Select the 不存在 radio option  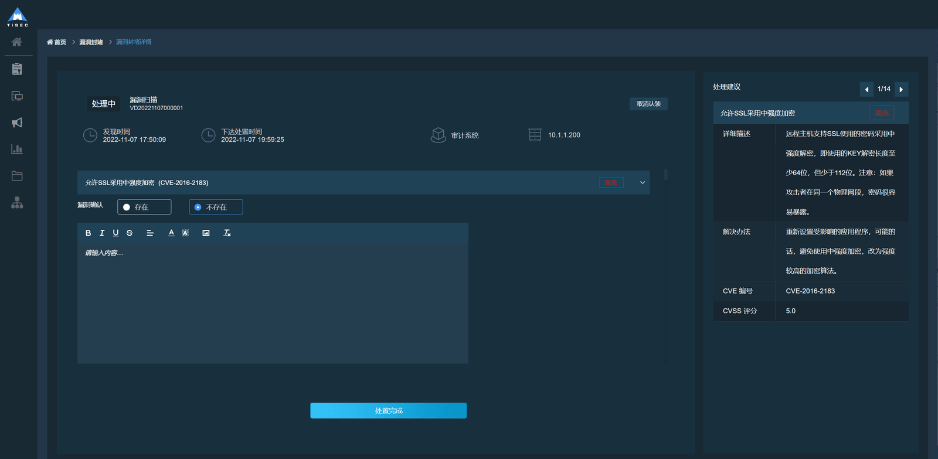[216, 207]
